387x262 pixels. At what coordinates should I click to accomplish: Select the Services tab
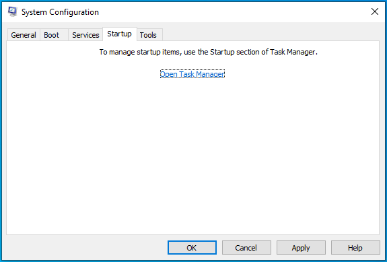[85, 35]
